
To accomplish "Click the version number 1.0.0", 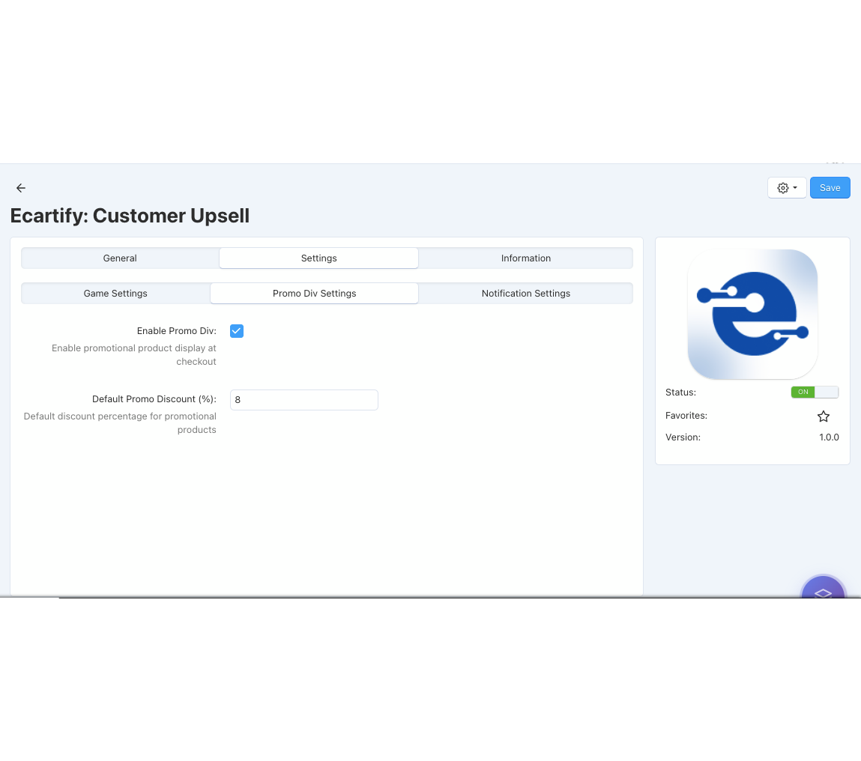I will click(829, 437).
